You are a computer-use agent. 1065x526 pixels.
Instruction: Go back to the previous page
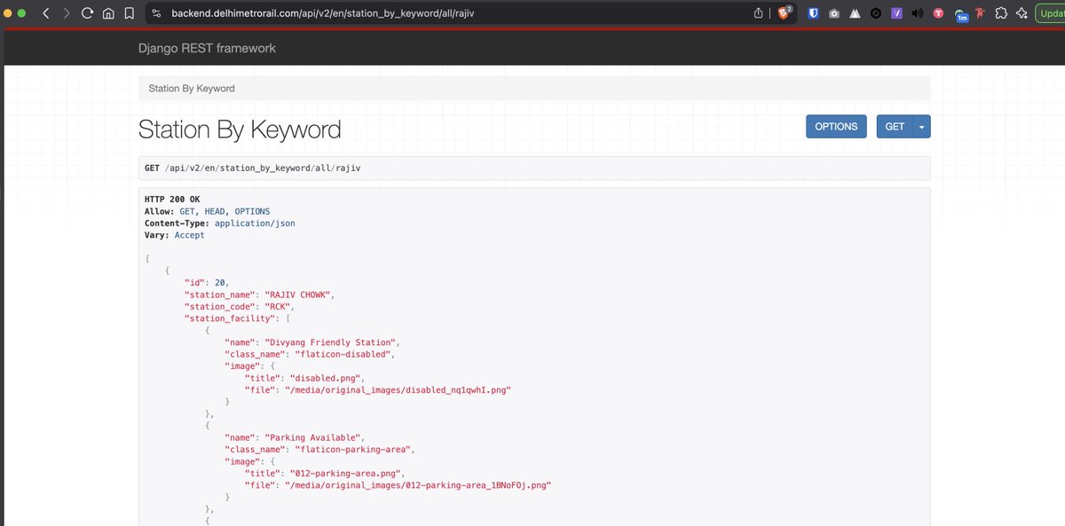click(x=46, y=13)
